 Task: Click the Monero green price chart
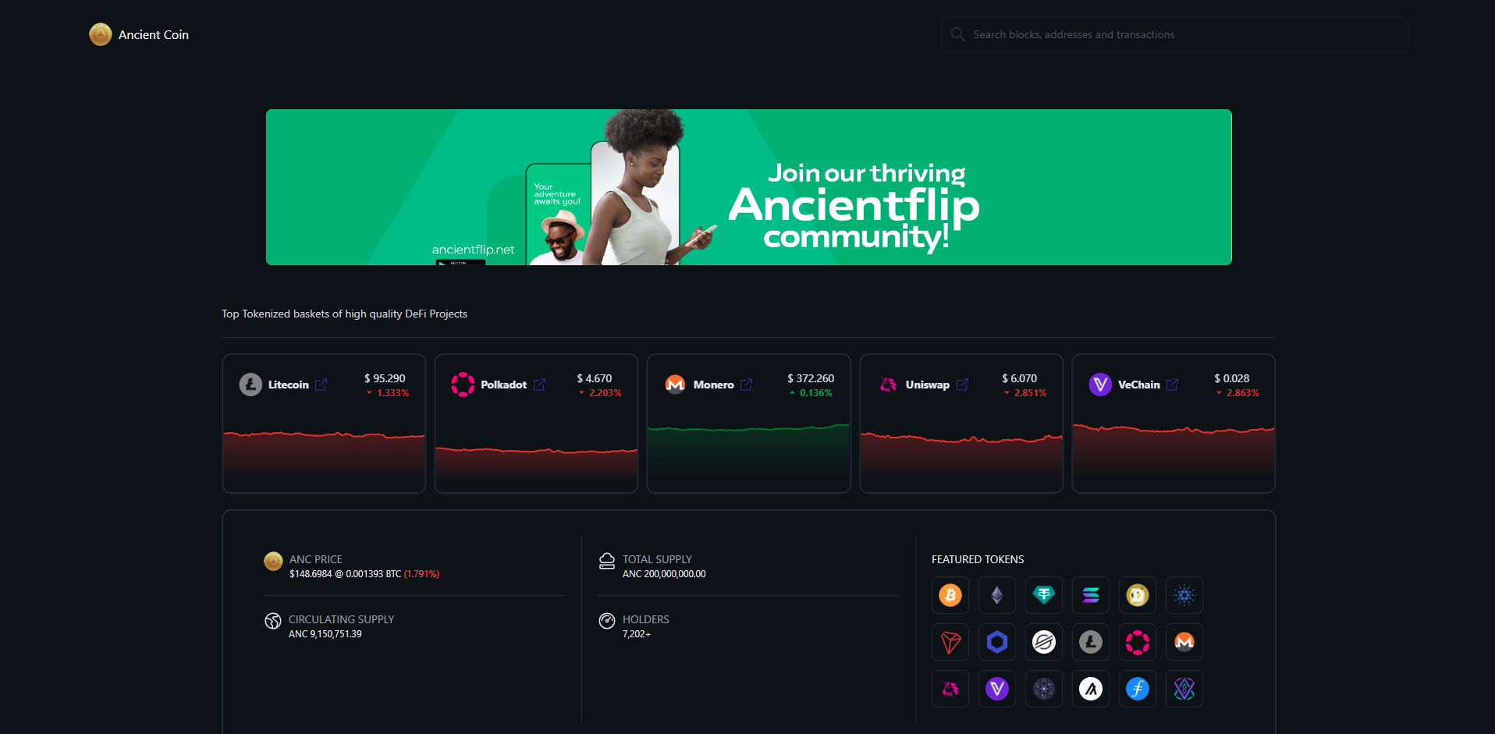(749, 456)
